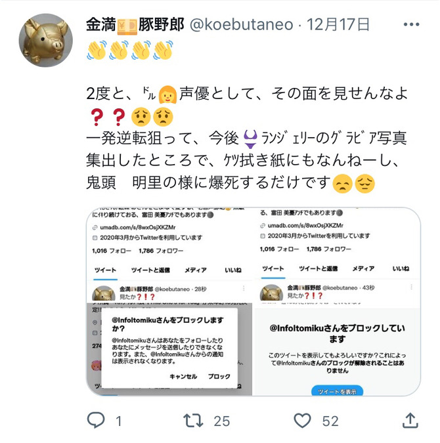
Task: Click the 12月17日 tweet date
Action: [338, 24]
